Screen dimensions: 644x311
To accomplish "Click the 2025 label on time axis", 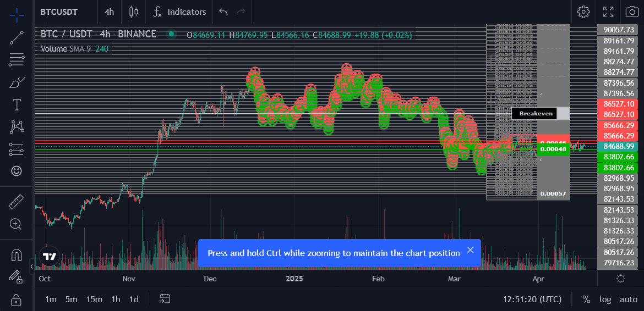I will (294, 279).
